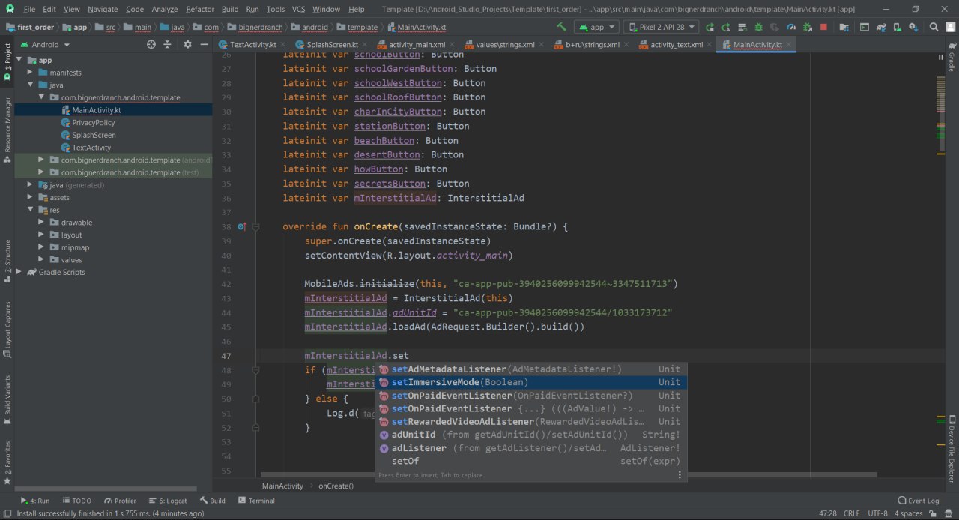Open Event Log in status bar
The height and width of the screenshot is (520, 959).
tap(918, 501)
